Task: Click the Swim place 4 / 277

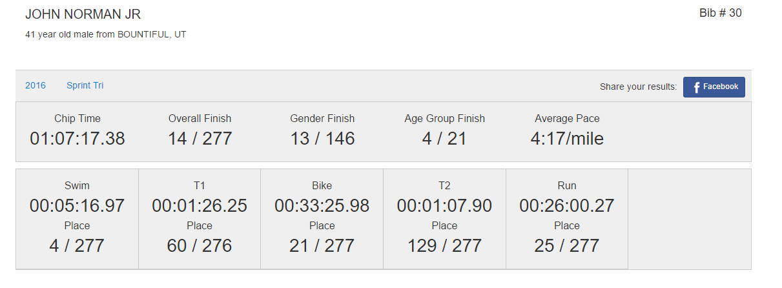Action: click(77, 246)
